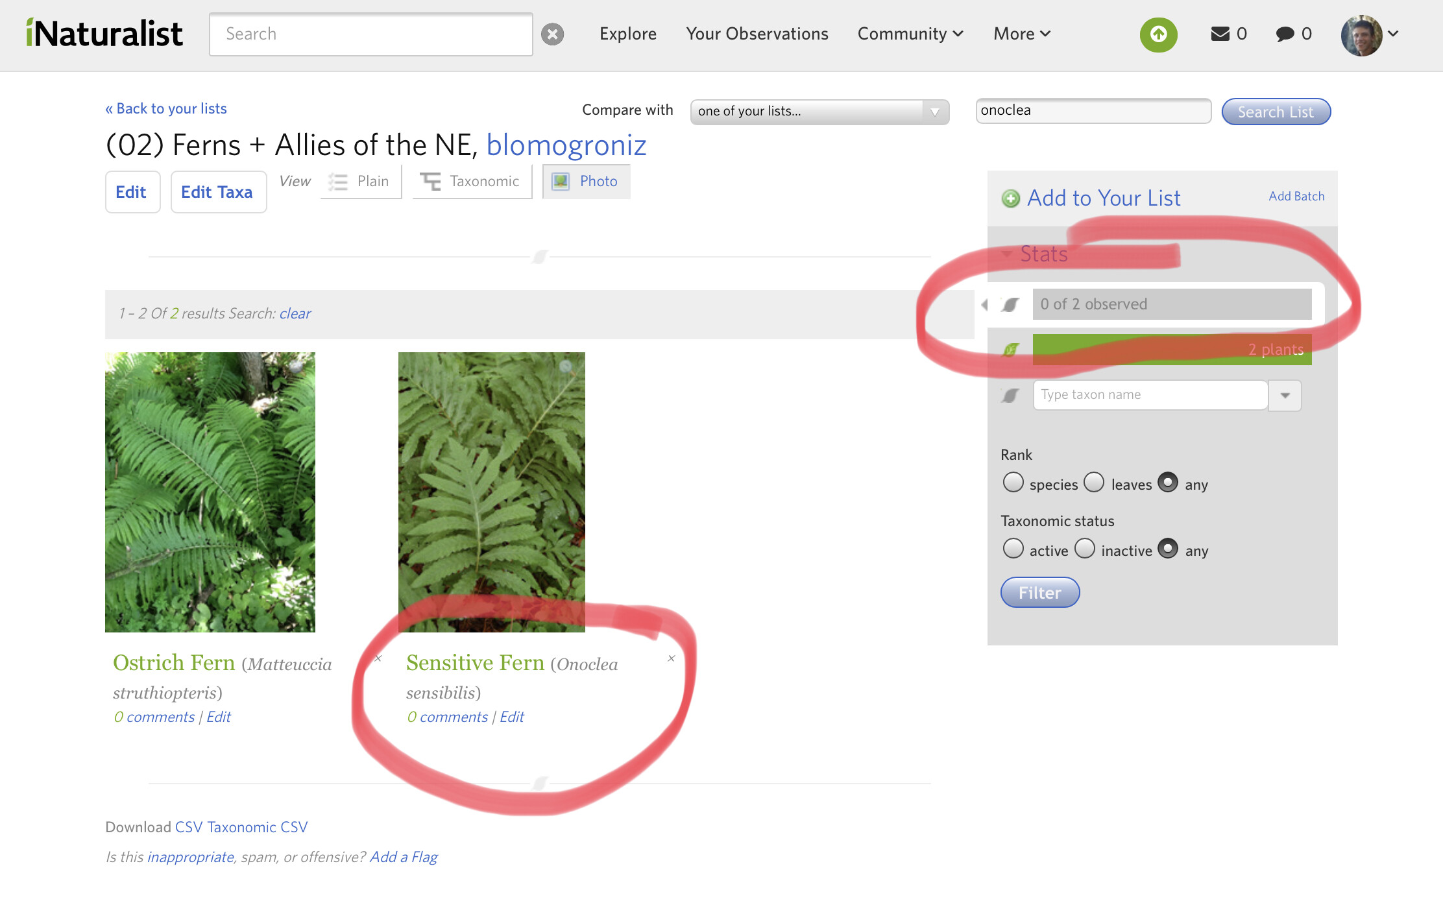Open the notifications speech bubble icon

point(1284,34)
